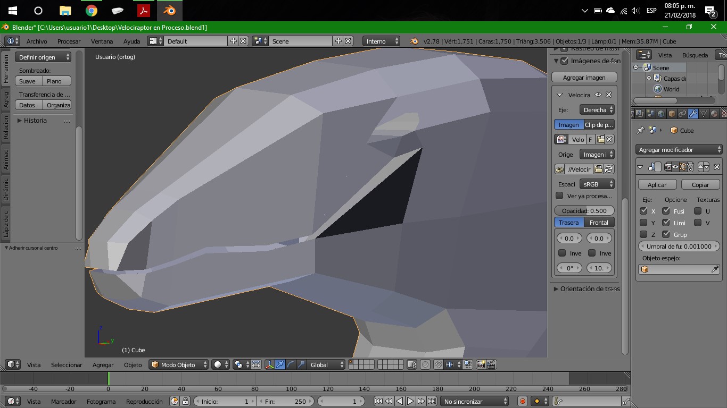Click the Aplicar modifier button
Viewport: 727px width, 408px height.
657,184
